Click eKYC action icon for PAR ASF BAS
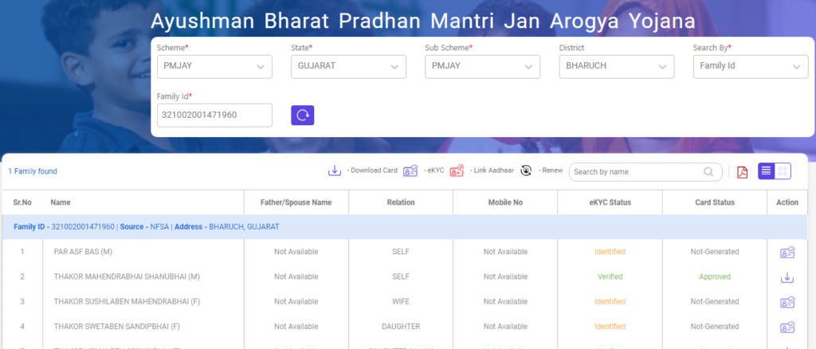 (x=787, y=253)
